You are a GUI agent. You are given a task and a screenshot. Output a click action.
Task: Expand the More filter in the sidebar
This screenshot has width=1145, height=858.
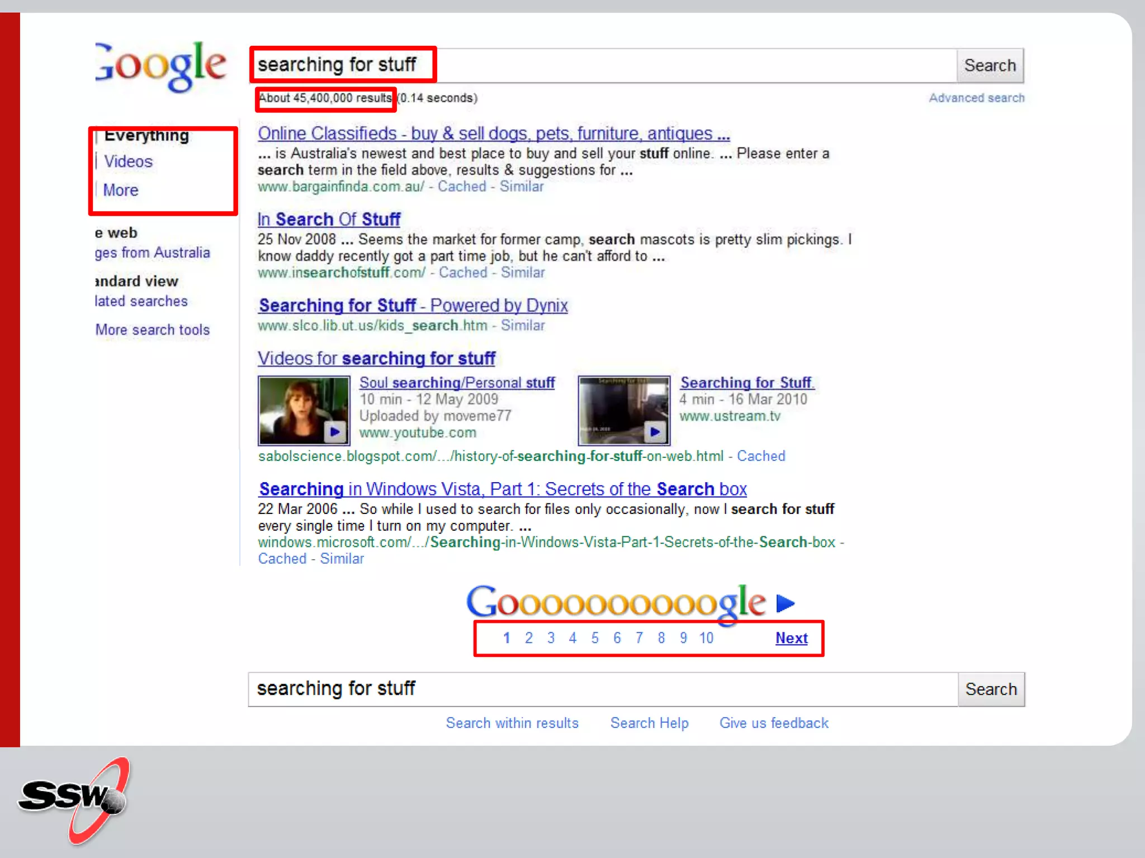tap(120, 190)
